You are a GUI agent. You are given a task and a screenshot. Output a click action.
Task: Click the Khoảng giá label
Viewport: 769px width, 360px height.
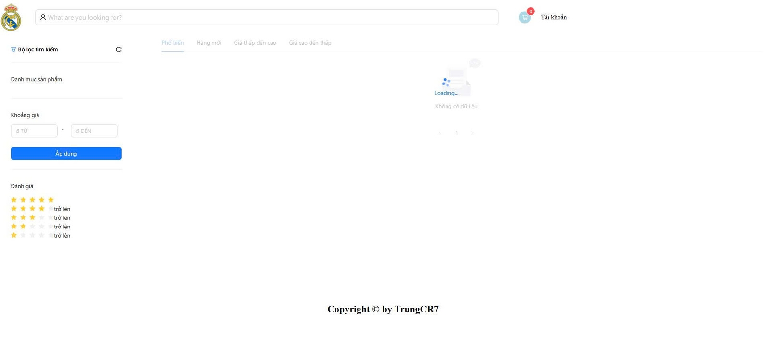pyautogui.click(x=25, y=115)
